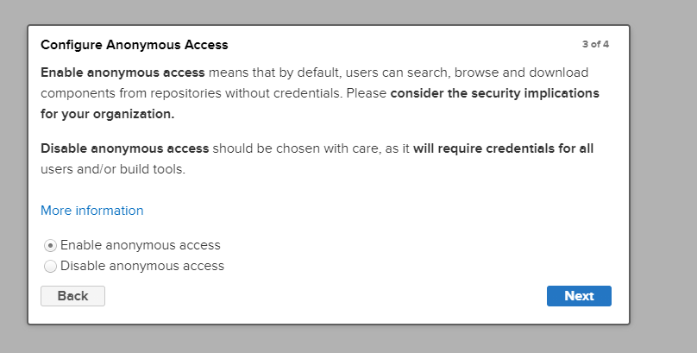Click the 'will require credentials for all' bold text
This screenshot has width=697, height=353.
click(503, 148)
